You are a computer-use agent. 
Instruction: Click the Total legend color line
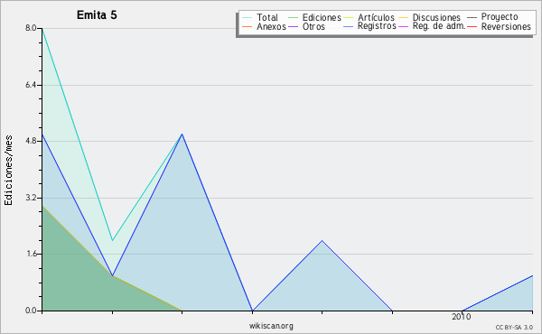point(247,18)
